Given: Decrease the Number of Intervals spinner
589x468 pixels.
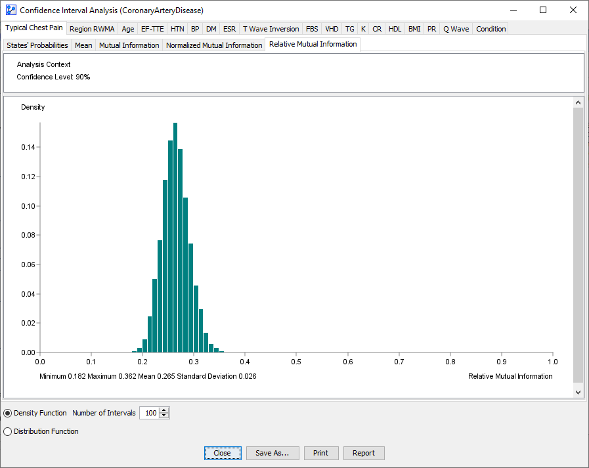Looking at the screenshot, I should (164, 416).
